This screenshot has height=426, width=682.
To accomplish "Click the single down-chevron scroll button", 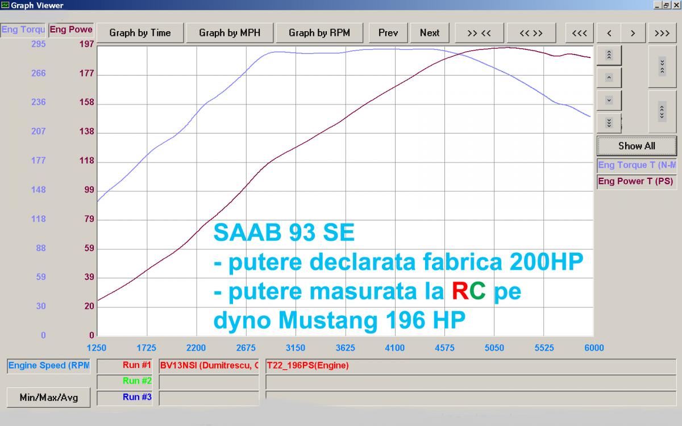I will point(609,101).
